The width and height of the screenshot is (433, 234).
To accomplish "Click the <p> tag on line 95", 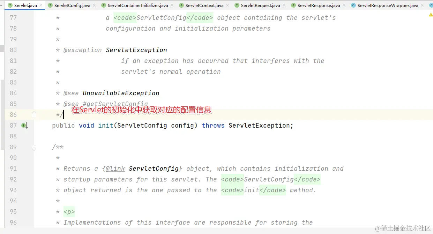I will click(69, 212).
